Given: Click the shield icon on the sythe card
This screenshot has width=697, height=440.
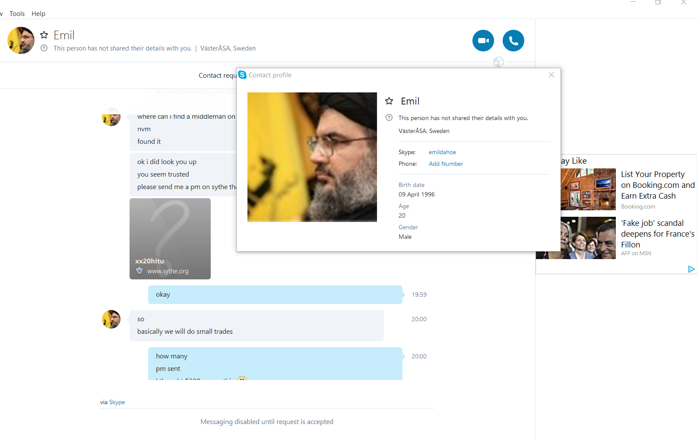Looking at the screenshot, I should coord(139,271).
